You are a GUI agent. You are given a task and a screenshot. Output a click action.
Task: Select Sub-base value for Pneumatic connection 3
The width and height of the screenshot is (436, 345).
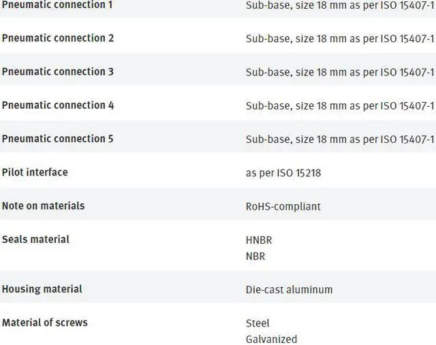coord(339,72)
